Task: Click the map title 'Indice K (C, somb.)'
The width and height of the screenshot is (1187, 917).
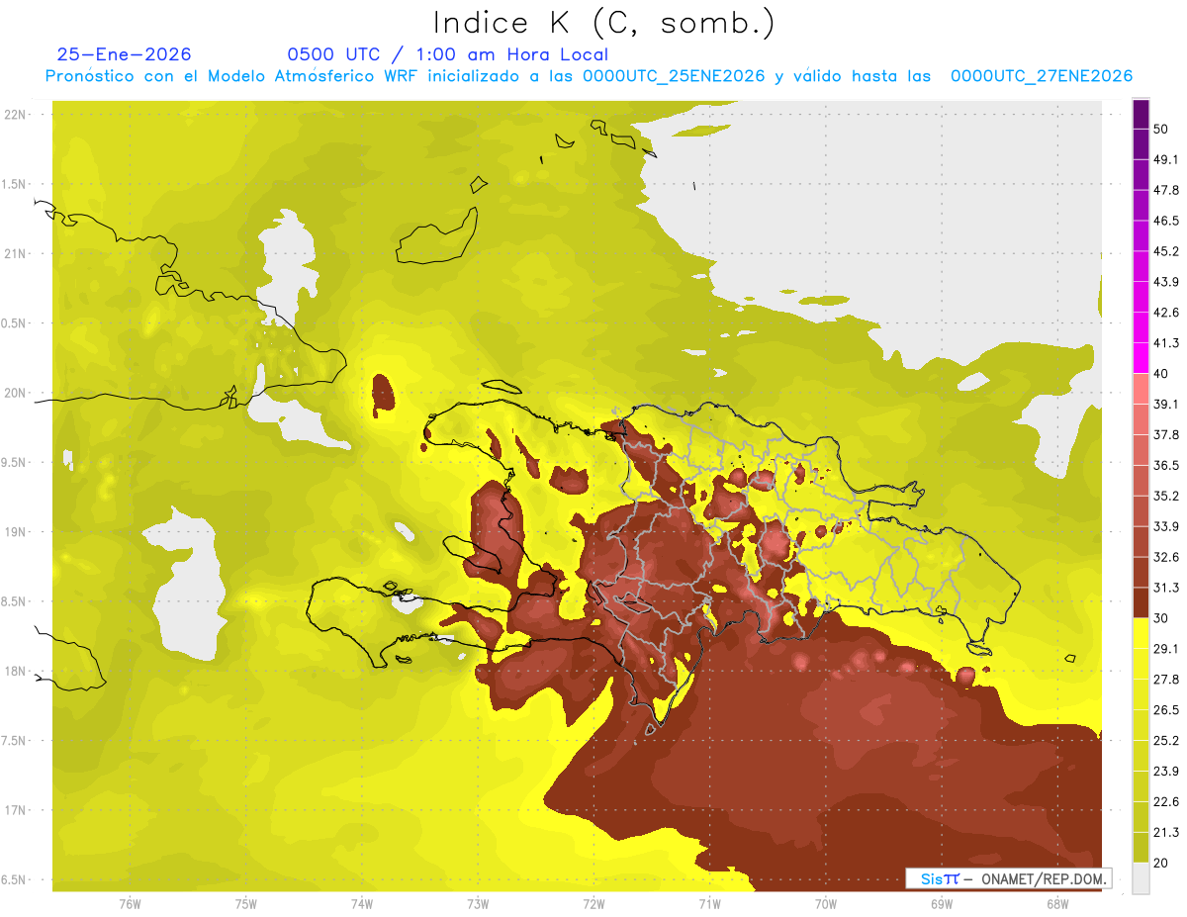Action: (x=604, y=24)
